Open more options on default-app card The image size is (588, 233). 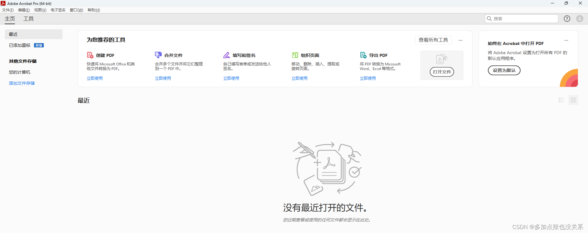pyautogui.click(x=566, y=40)
